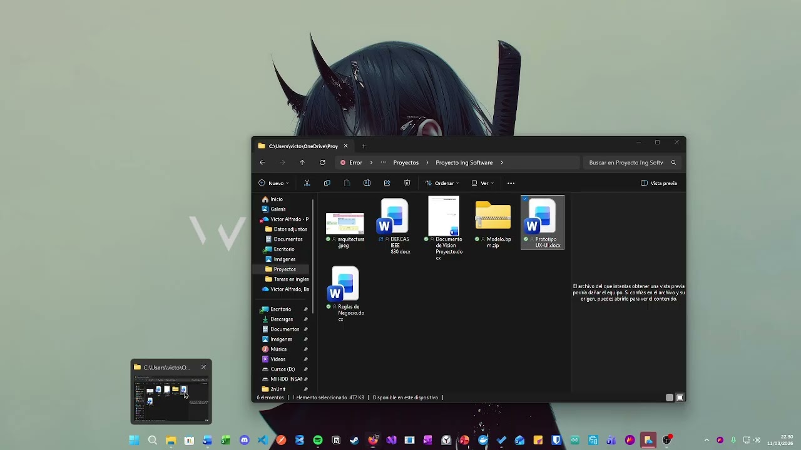Click the search magnifier icon in Explorer

tap(673, 162)
